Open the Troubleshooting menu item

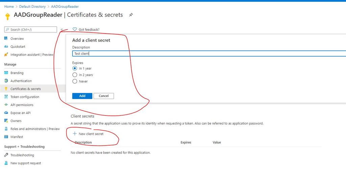[22, 155]
